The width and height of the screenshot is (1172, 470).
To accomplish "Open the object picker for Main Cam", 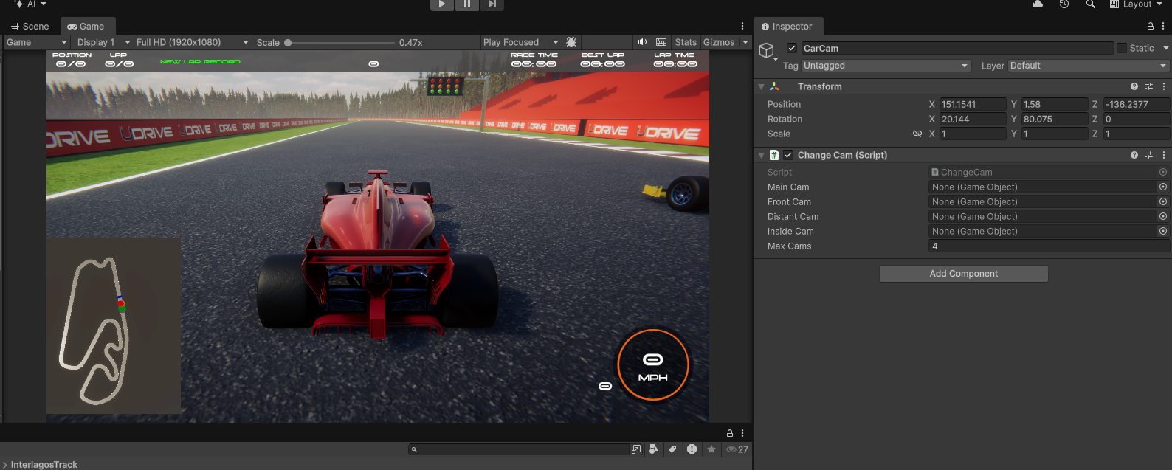I will 1163,187.
